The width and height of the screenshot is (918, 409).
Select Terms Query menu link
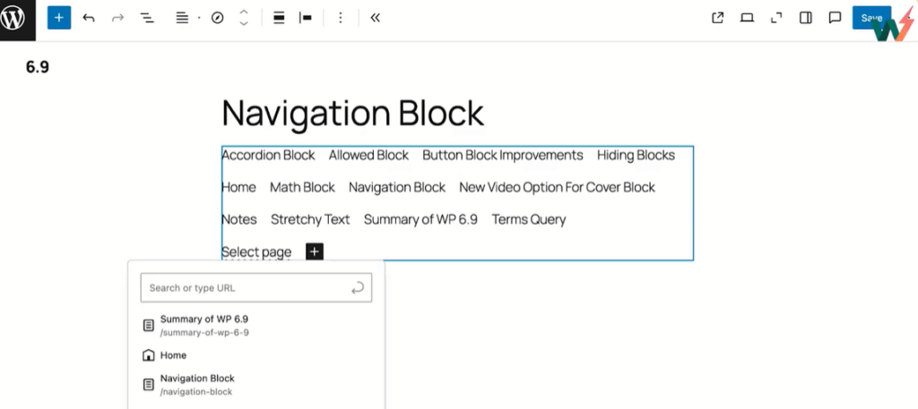pos(529,219)
